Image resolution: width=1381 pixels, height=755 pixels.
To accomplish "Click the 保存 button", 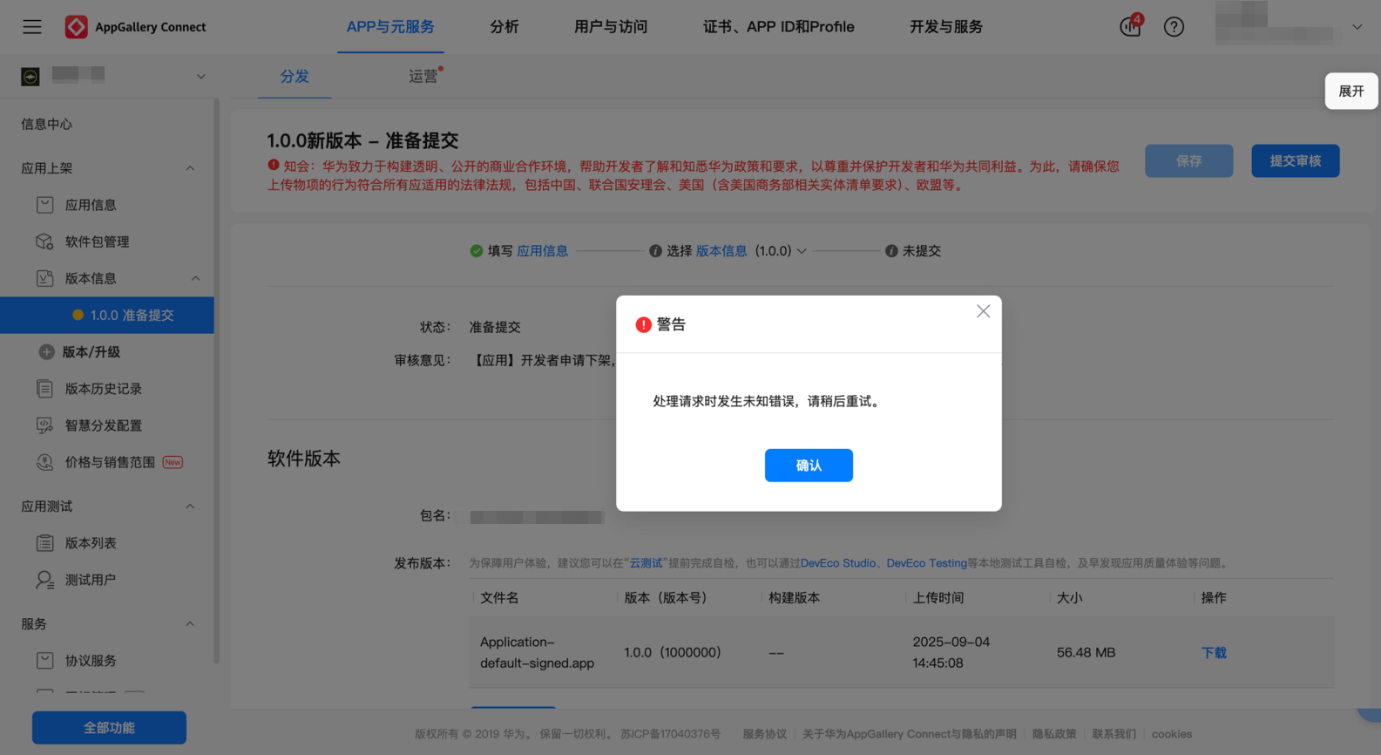I will click(1189, 160).
